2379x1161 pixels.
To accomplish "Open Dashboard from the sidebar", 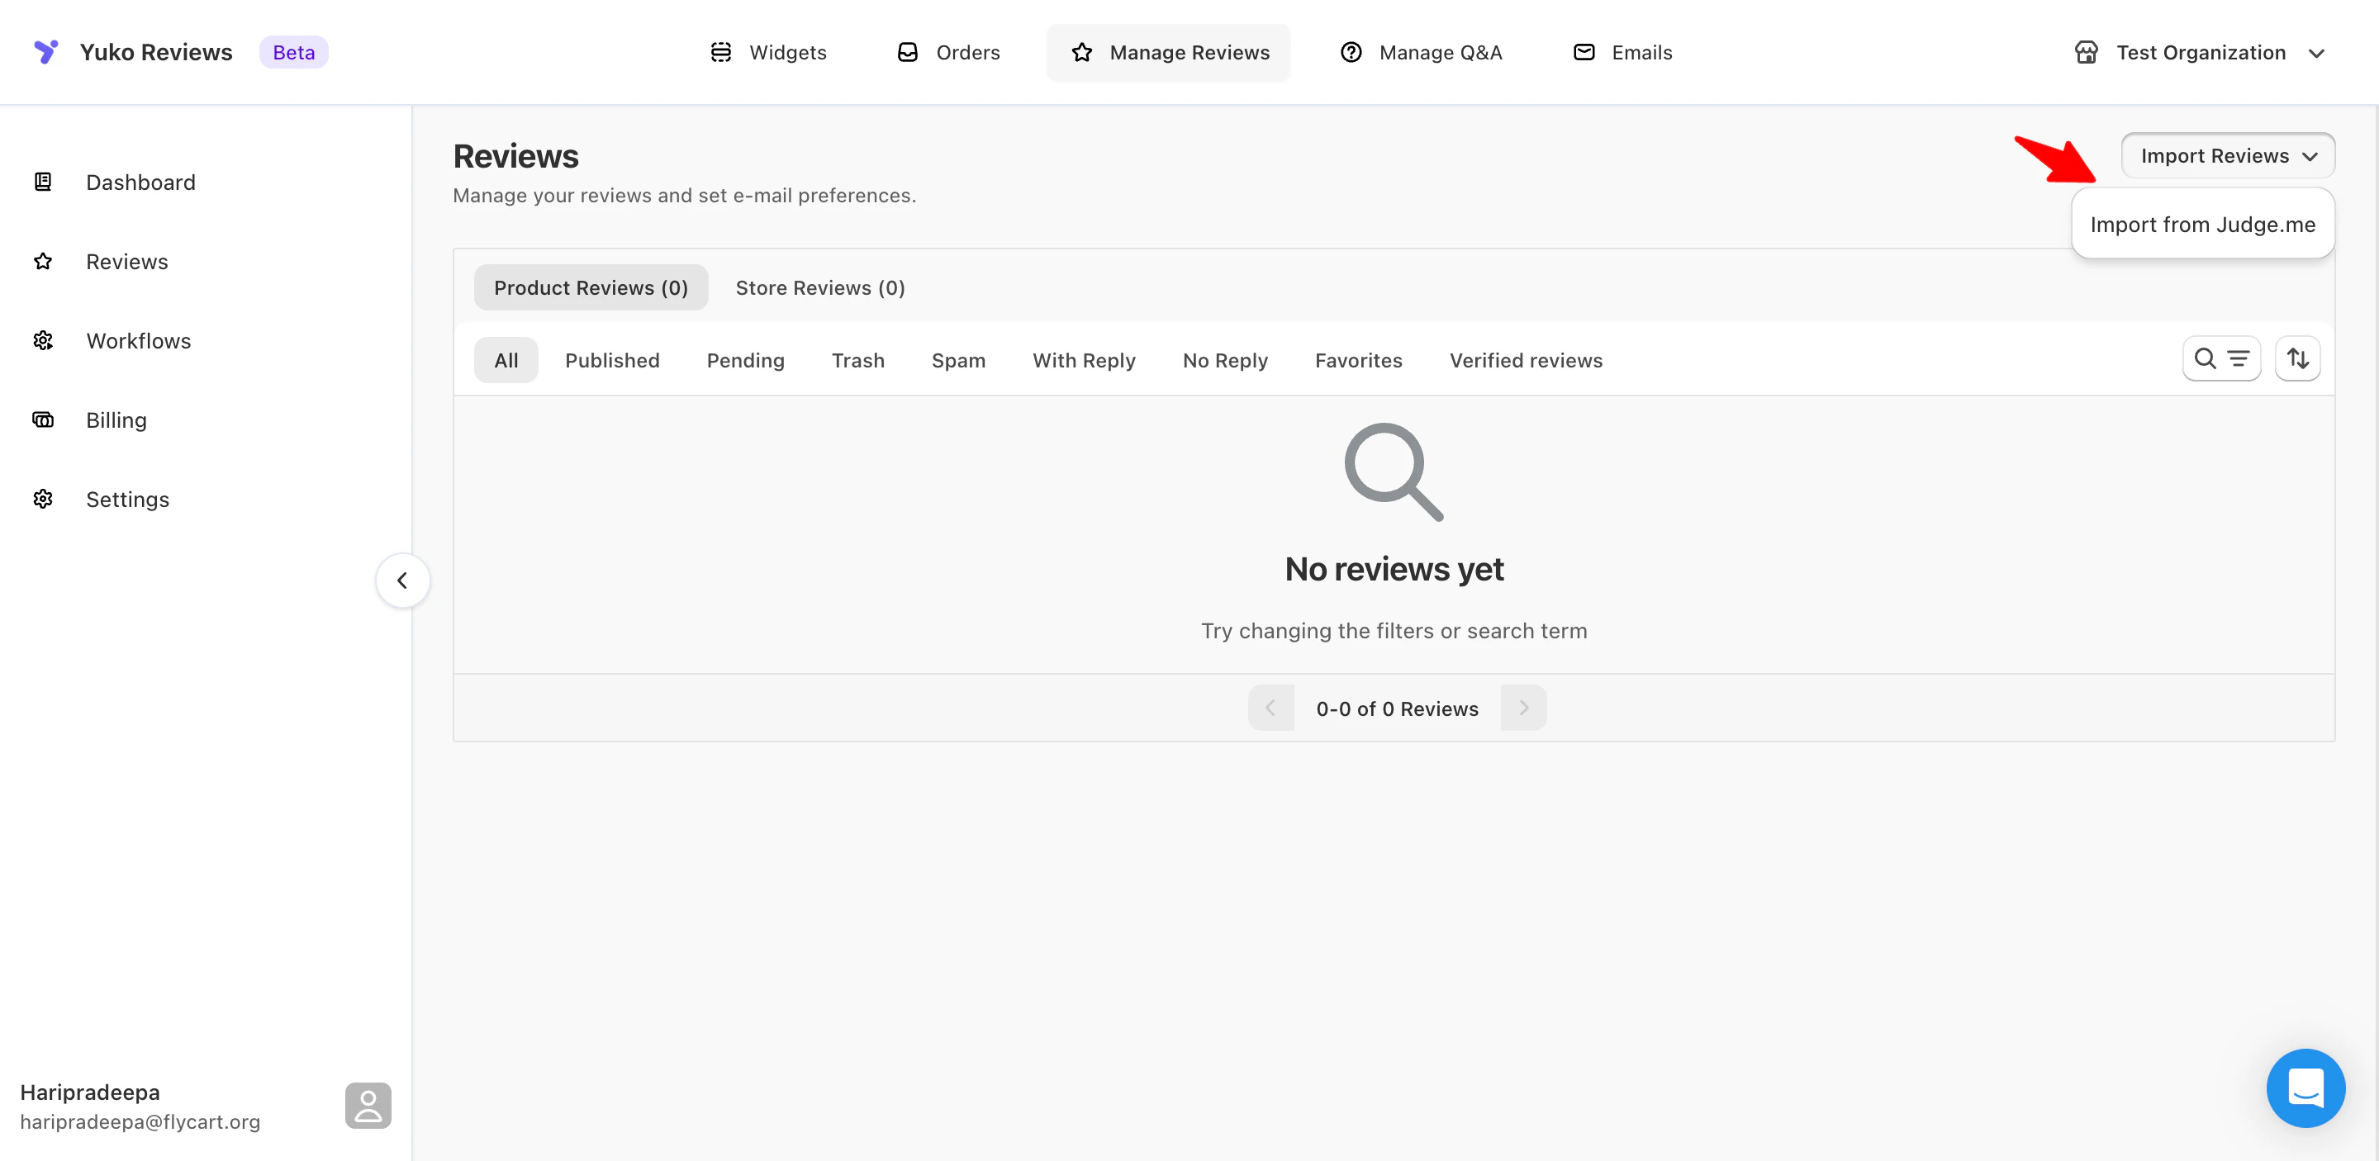I will click(140, 182).
